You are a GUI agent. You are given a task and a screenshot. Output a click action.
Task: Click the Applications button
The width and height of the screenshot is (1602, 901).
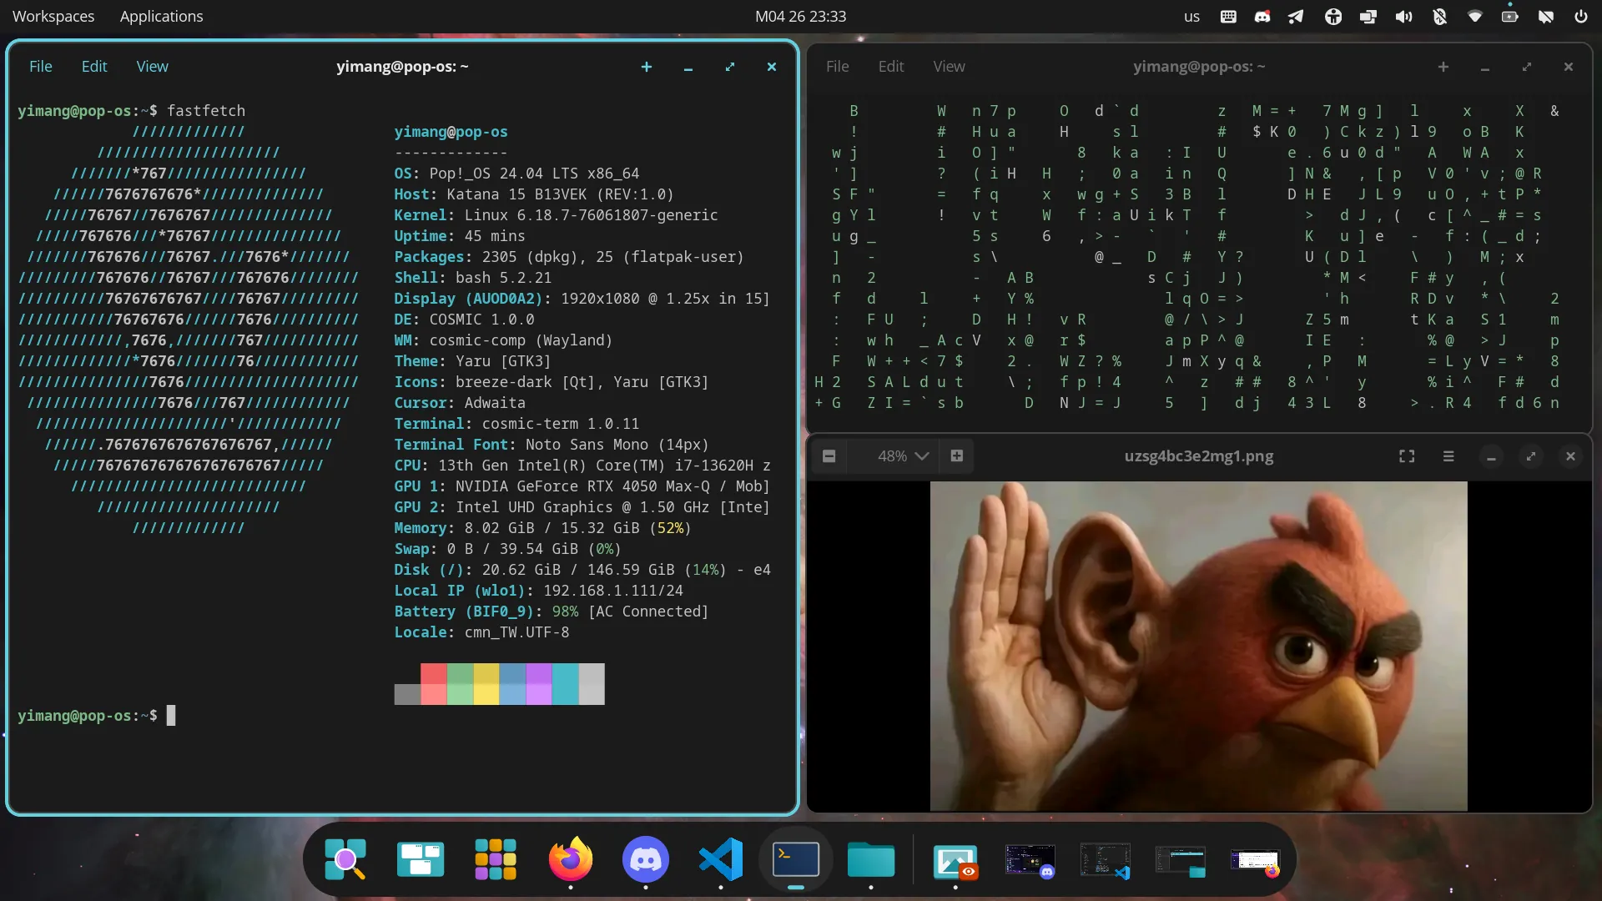(161, 17)
